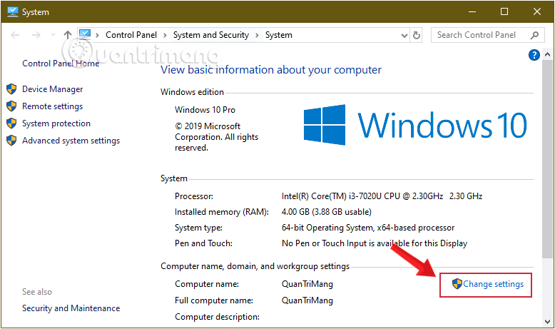
Task: Click the computer icon in address bar
Action: (x=85, y=34)
